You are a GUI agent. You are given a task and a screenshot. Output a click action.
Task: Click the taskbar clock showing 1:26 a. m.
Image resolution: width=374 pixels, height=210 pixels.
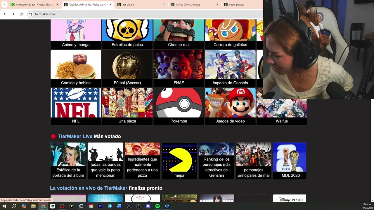point(367,206)
